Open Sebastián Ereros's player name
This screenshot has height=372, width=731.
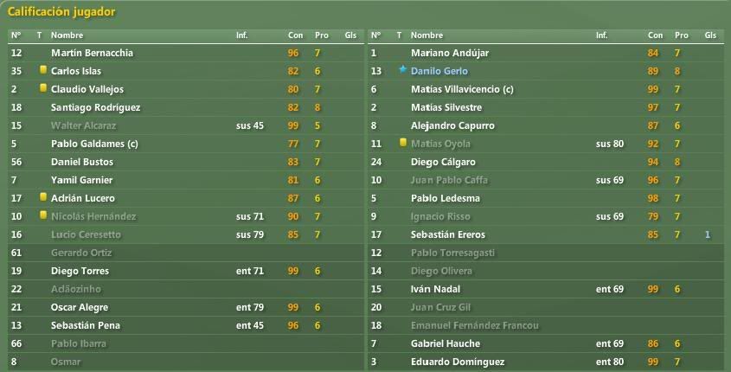448,234
